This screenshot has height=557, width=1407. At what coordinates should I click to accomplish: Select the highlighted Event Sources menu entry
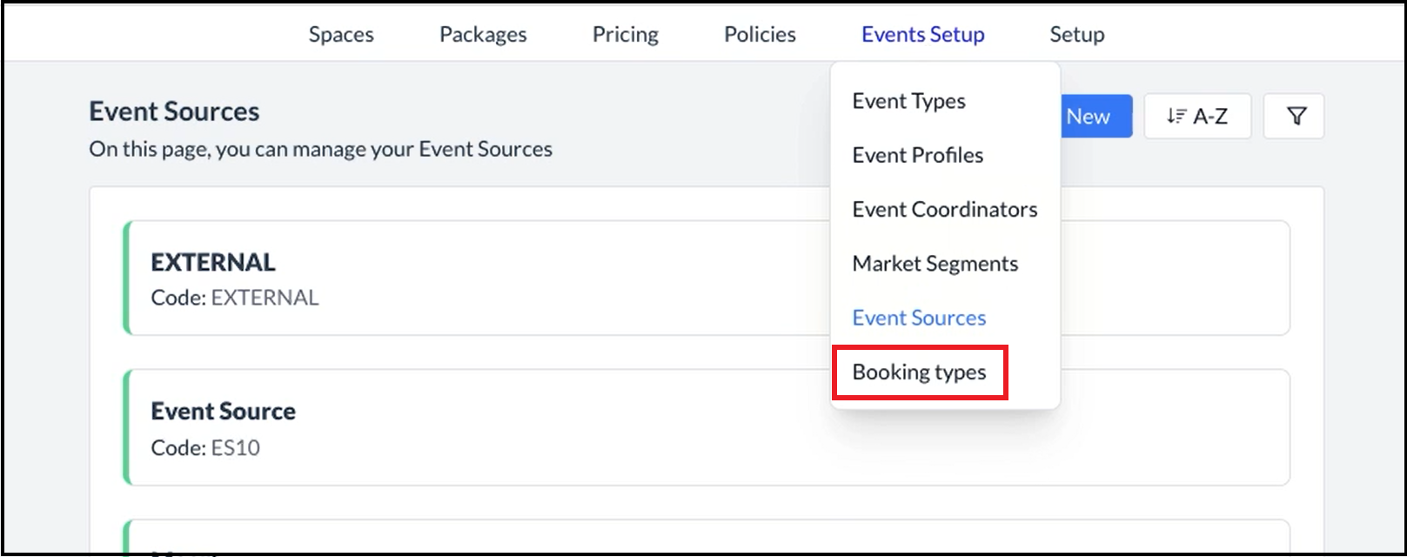coord(919,318)
